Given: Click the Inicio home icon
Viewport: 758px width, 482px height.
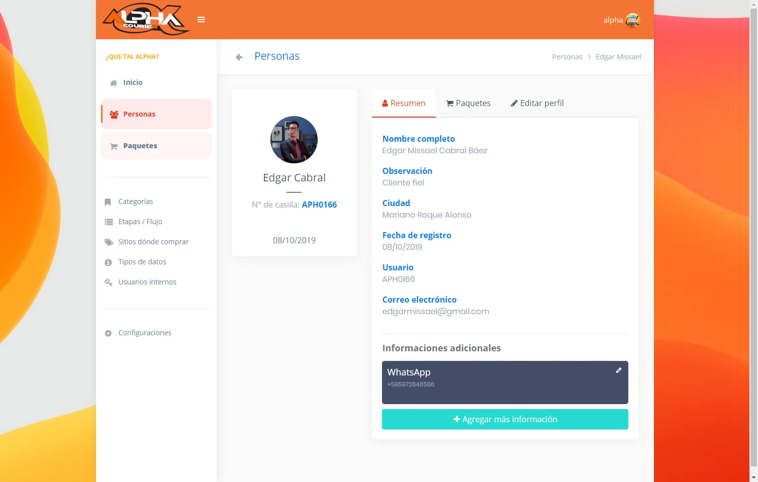Looking at the screenshot, I should (x=114, y=83).
